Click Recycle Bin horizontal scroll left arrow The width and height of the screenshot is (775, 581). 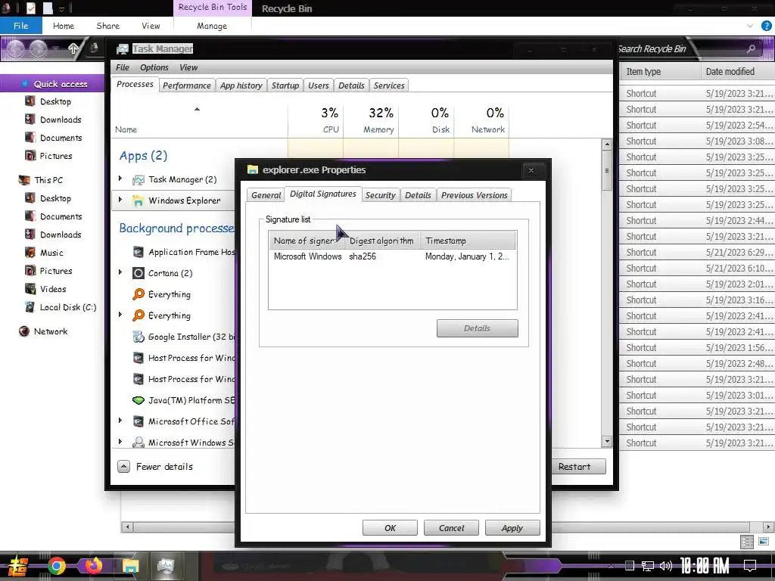tap(127, 527)
